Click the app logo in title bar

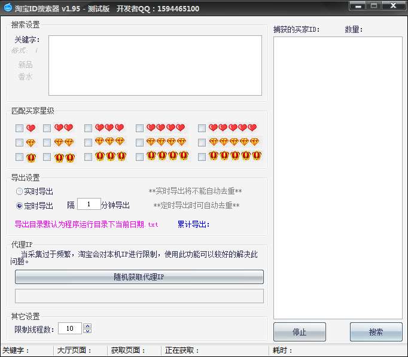pos(8,8)
